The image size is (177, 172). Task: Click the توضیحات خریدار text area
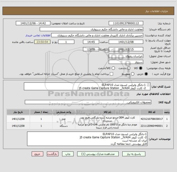pos(87,139)
